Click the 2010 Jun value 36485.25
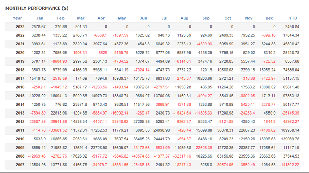The width and height of the screenshot is (309, 173). 141,139
